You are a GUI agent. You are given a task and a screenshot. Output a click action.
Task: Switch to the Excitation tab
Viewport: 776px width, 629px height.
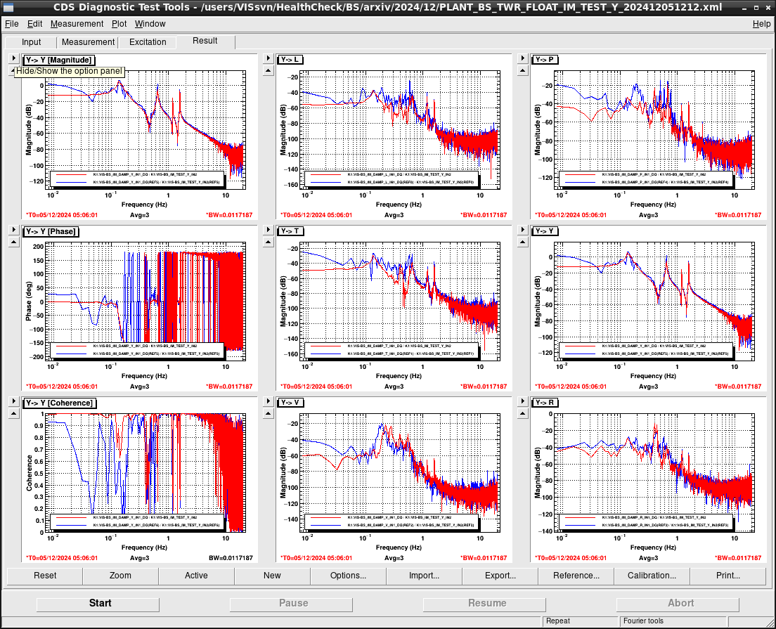pos(148,42)
